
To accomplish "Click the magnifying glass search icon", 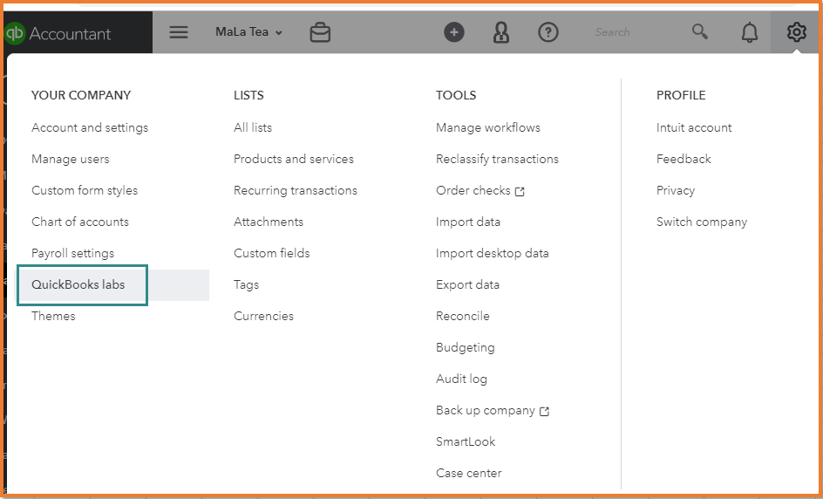I will (x=699, y=32).
